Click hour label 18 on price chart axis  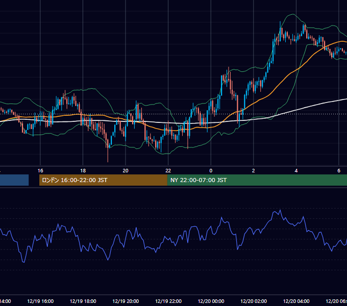[83, 171]
